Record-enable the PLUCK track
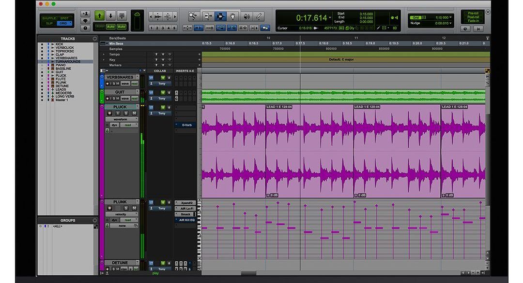 click(x=109, y=113)
